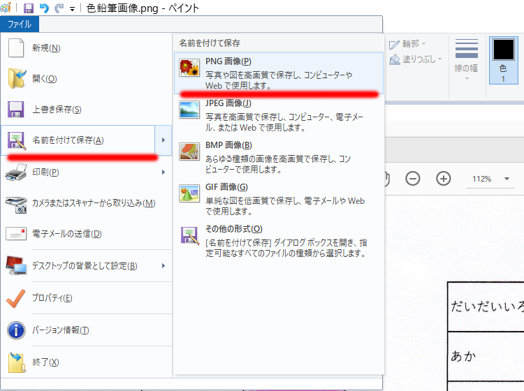Save as PNG 画像(P)

278,73
